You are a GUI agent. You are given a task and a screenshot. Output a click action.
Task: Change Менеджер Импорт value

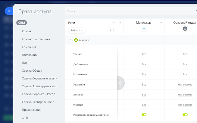click(144, 105)
